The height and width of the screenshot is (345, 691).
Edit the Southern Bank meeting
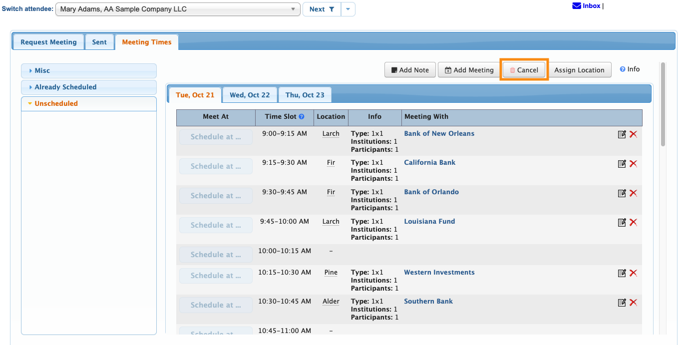[x=622, y=303]
